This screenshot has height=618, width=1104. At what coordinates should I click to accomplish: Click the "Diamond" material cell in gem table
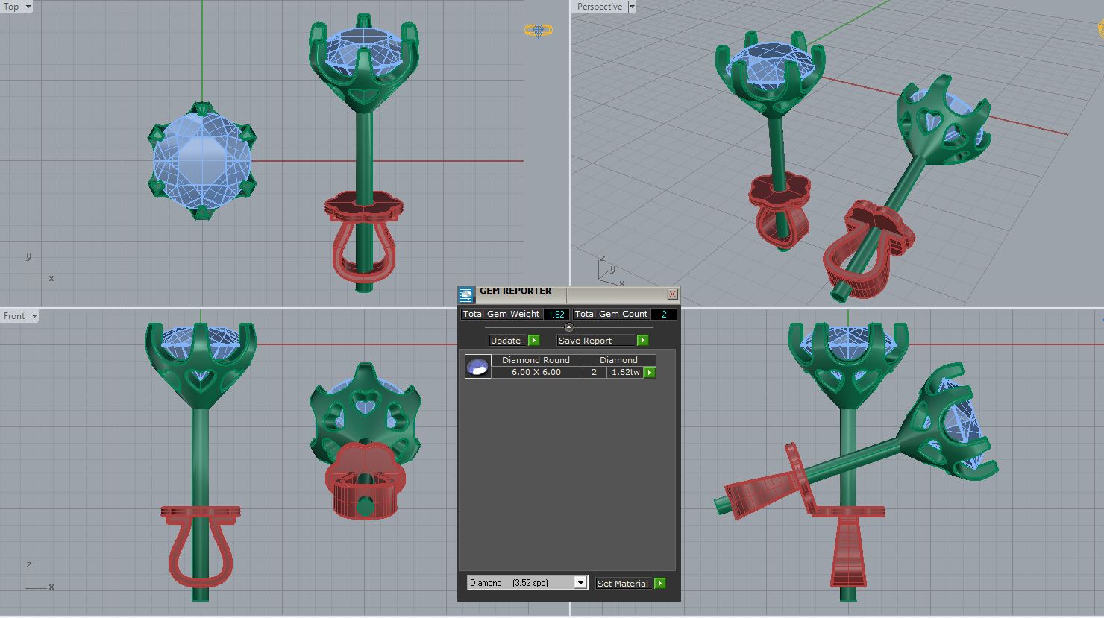[618, 360]
